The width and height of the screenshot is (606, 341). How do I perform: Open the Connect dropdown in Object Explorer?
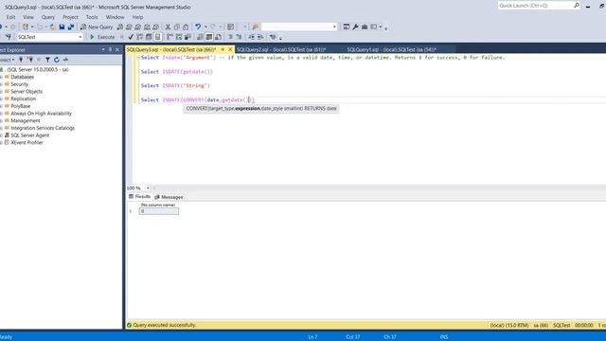tap(8, 60)
